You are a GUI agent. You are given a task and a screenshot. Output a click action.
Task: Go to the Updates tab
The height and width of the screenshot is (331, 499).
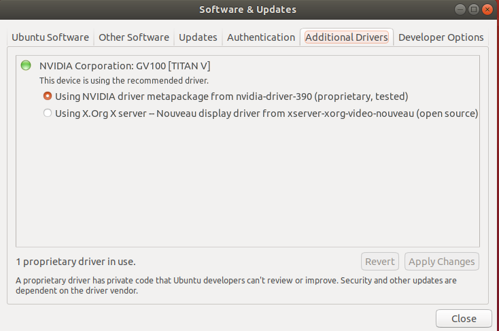198,37
